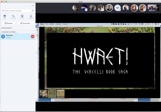Click the muted mic badge on MA avatar
Viewport: 161px width, 112px height.
coord(120,10)
